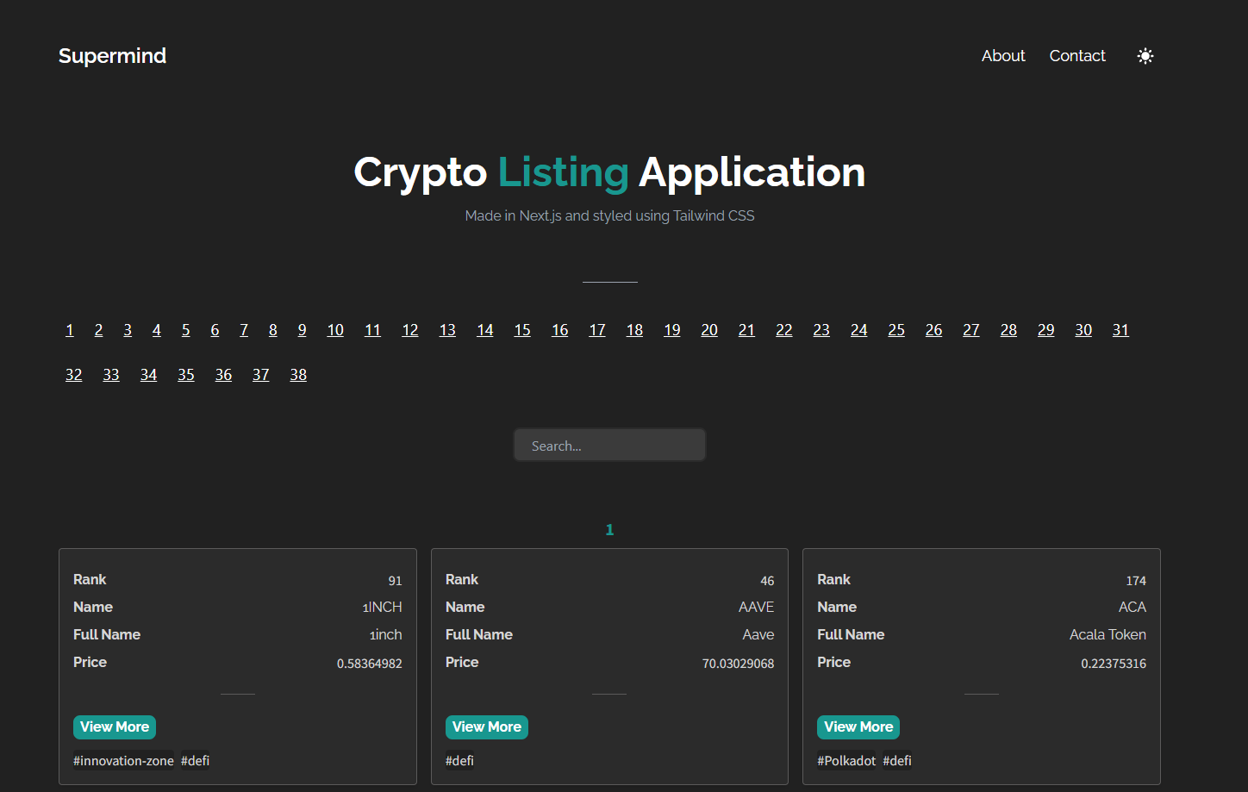
Task: Go to pagination page 2
Action: click(98, 329)
